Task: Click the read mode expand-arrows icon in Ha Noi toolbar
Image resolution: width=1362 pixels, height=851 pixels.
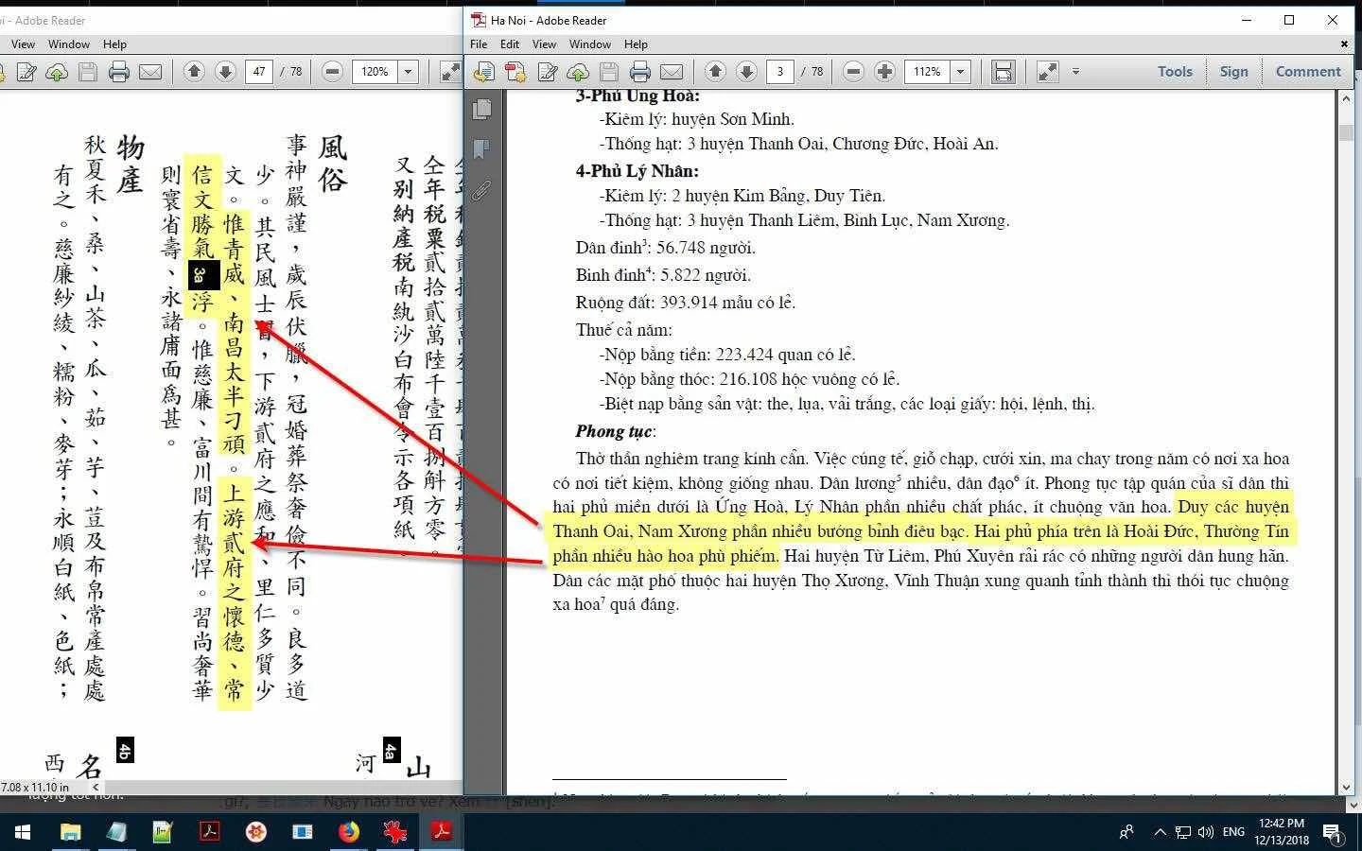Action: 1048,72
